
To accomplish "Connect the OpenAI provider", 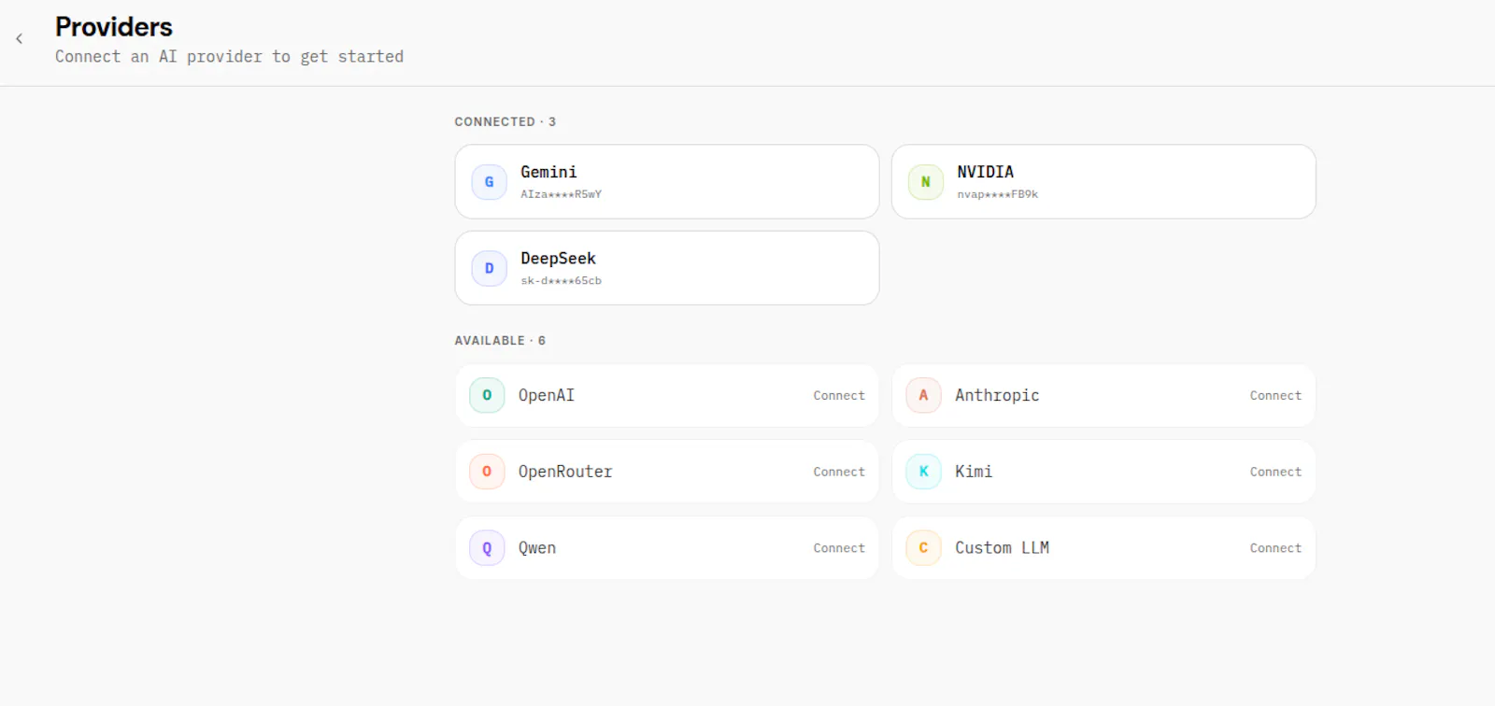I will point(839,396).
